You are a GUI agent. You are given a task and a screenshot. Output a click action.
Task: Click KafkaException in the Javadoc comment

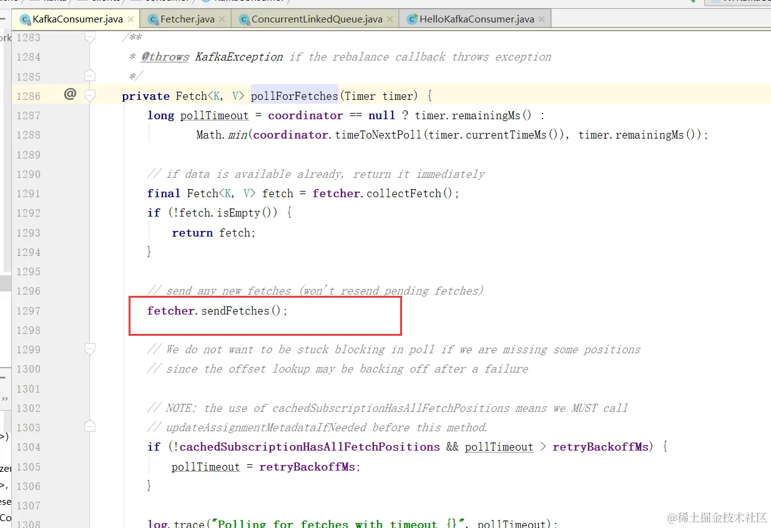tap(239, 57)
